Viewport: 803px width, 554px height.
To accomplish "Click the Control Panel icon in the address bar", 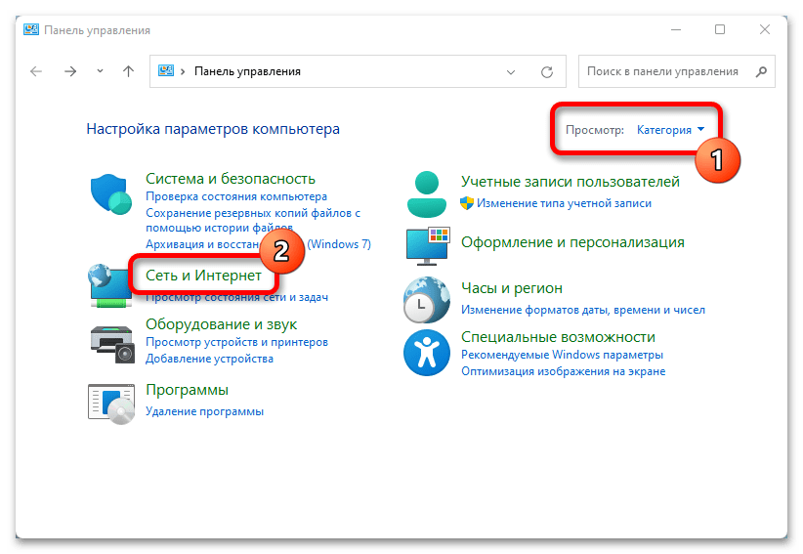I will point(166,70).
